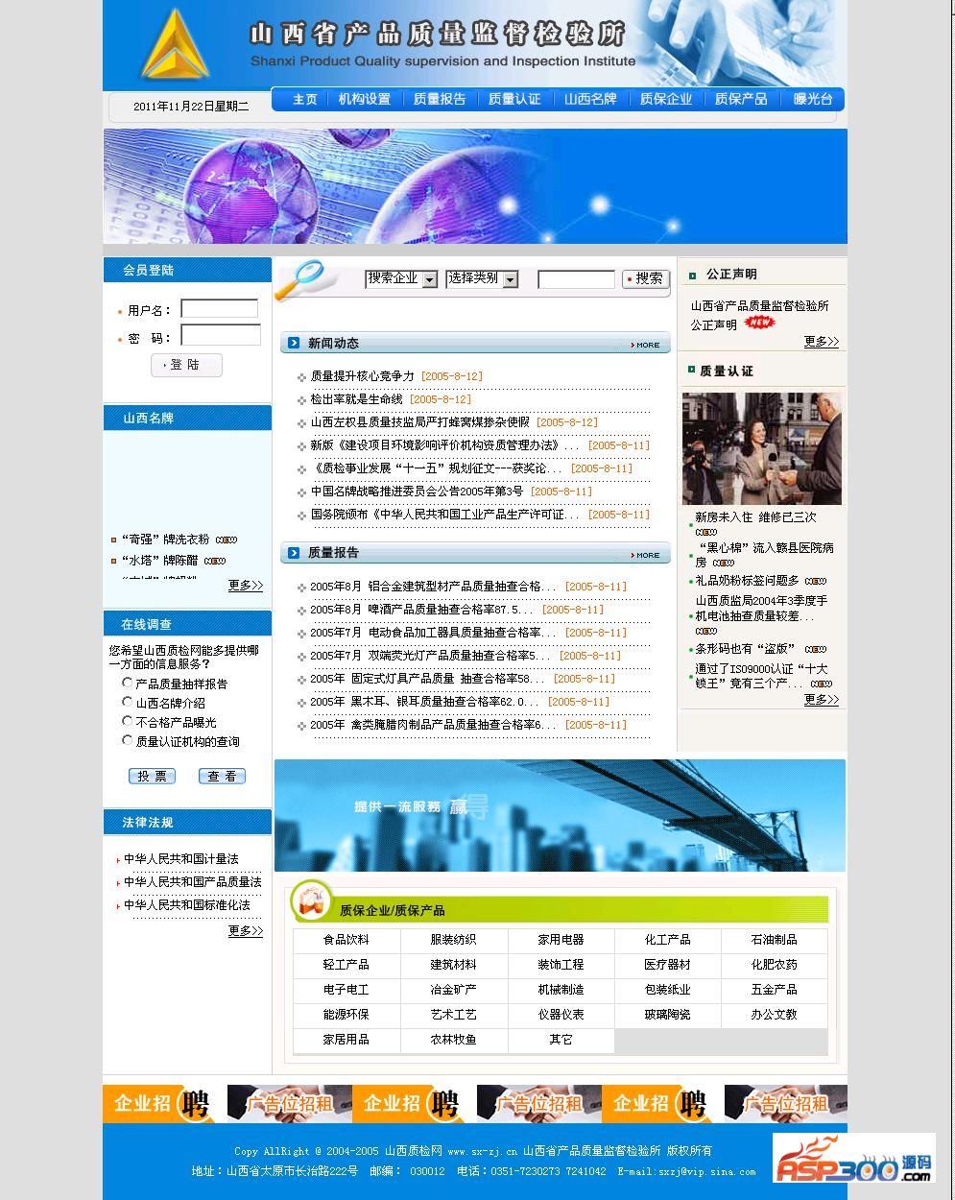Screen dimensions: 955x1200
Task: Open news 山西左权县质量技监局严打蜂窝煤掺杂使假
Action: point(419,422)
